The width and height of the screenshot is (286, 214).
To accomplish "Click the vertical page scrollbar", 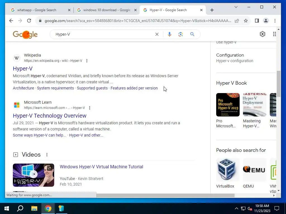I will tap(278, 84).
